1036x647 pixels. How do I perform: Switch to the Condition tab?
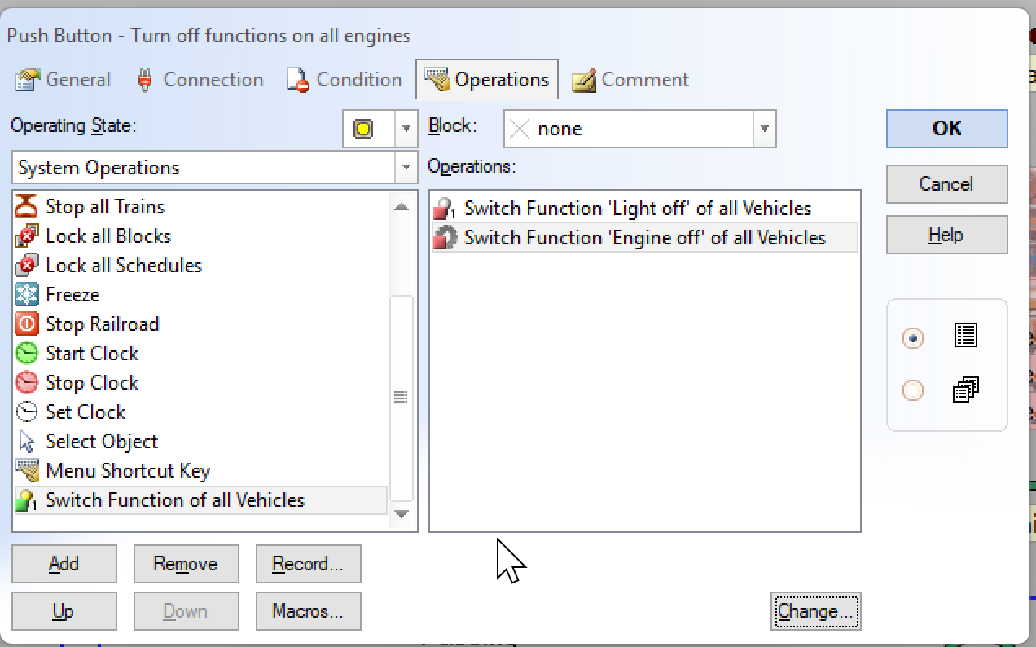(x=345, y=80)
